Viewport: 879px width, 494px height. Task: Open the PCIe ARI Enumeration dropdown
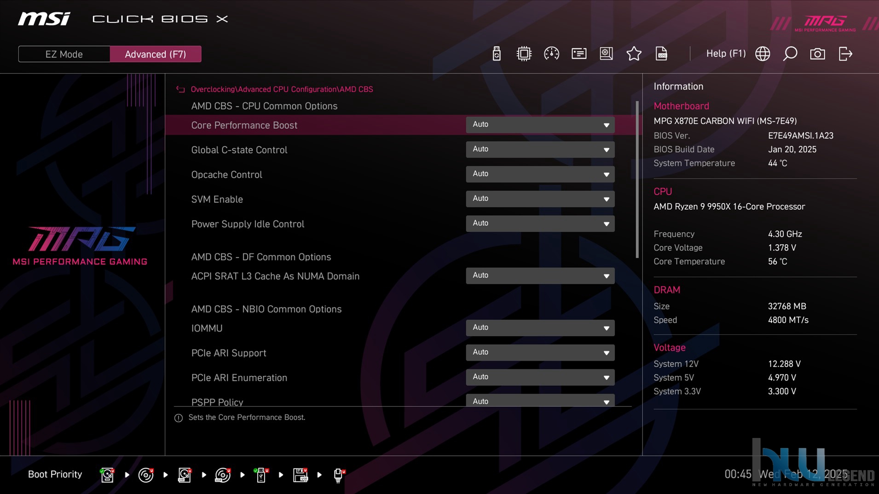point(540,377)
